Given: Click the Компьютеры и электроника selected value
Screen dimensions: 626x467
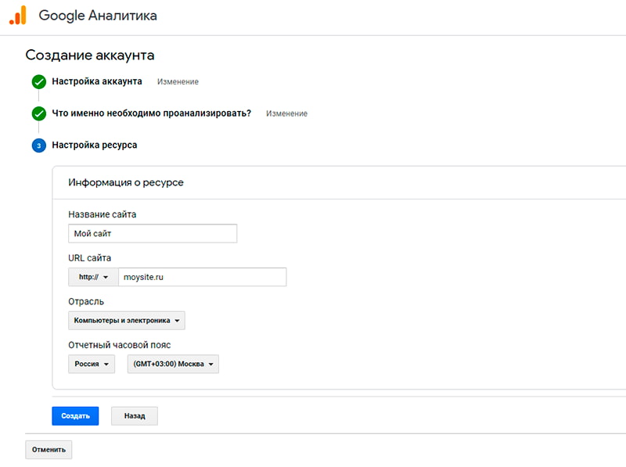Looking at the screenshot, I should tap(121, 321).
